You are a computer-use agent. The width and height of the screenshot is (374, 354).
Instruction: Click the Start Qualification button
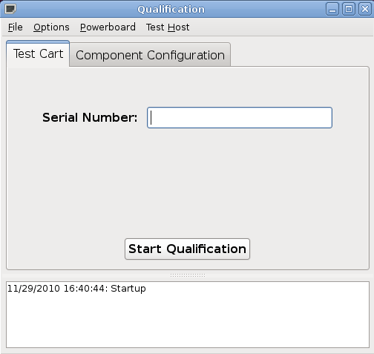pyautogui.click(x=187, y=249)
